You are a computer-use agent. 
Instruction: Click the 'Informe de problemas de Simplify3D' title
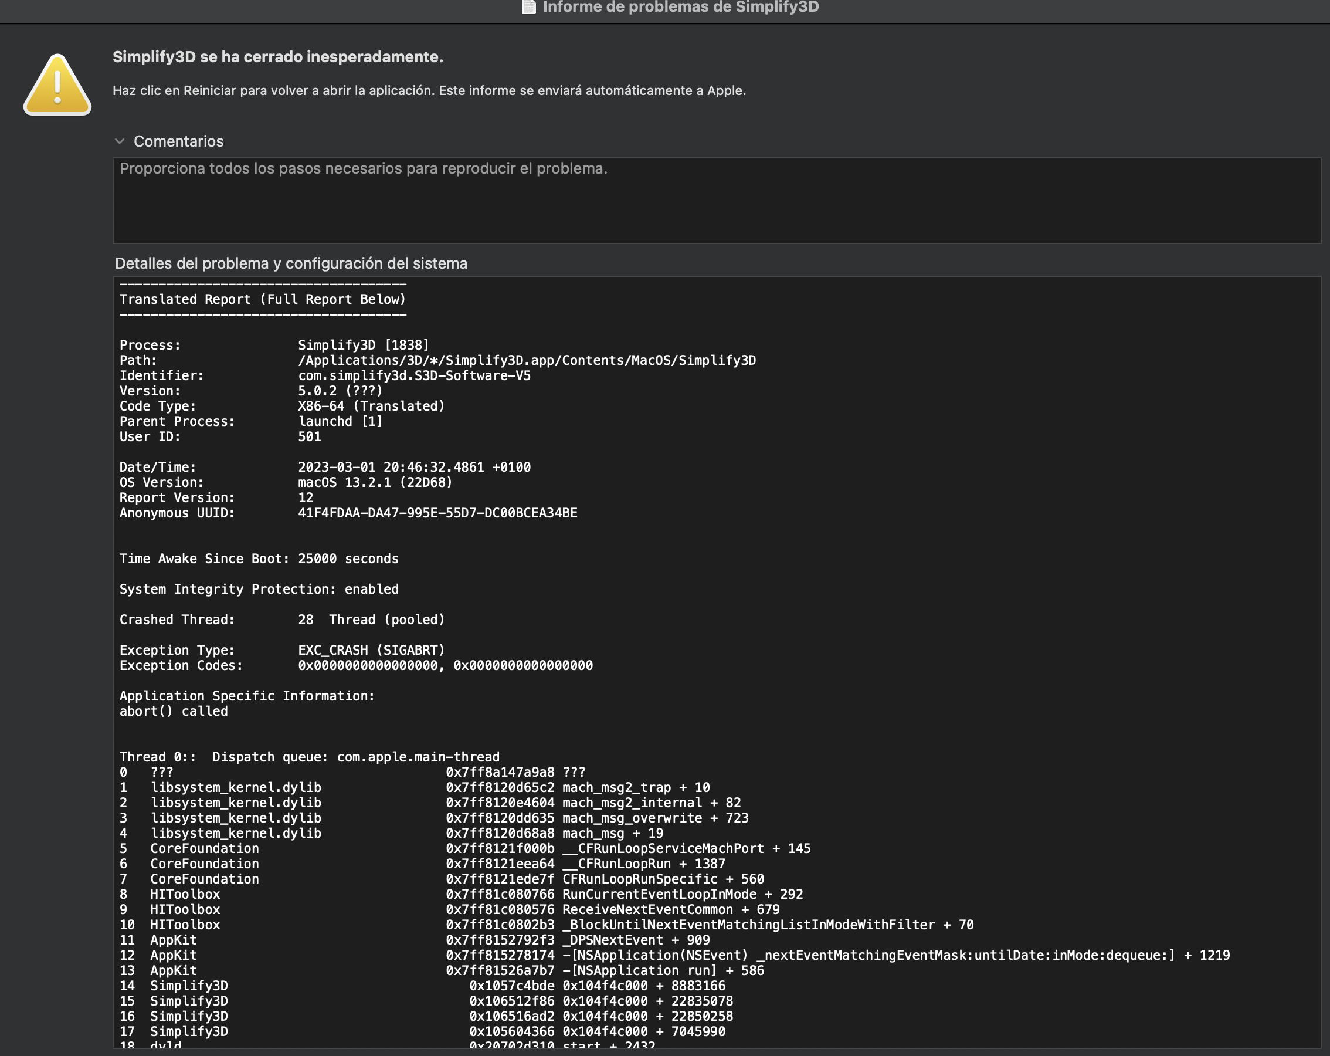click(x=680, y=7)
